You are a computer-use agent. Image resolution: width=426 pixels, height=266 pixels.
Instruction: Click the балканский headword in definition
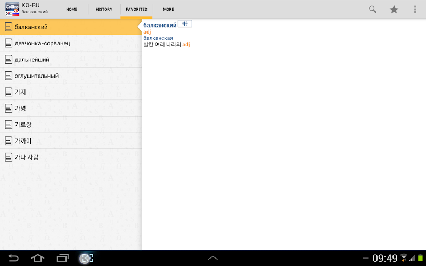pyautogui.click(x=160, y=25)
